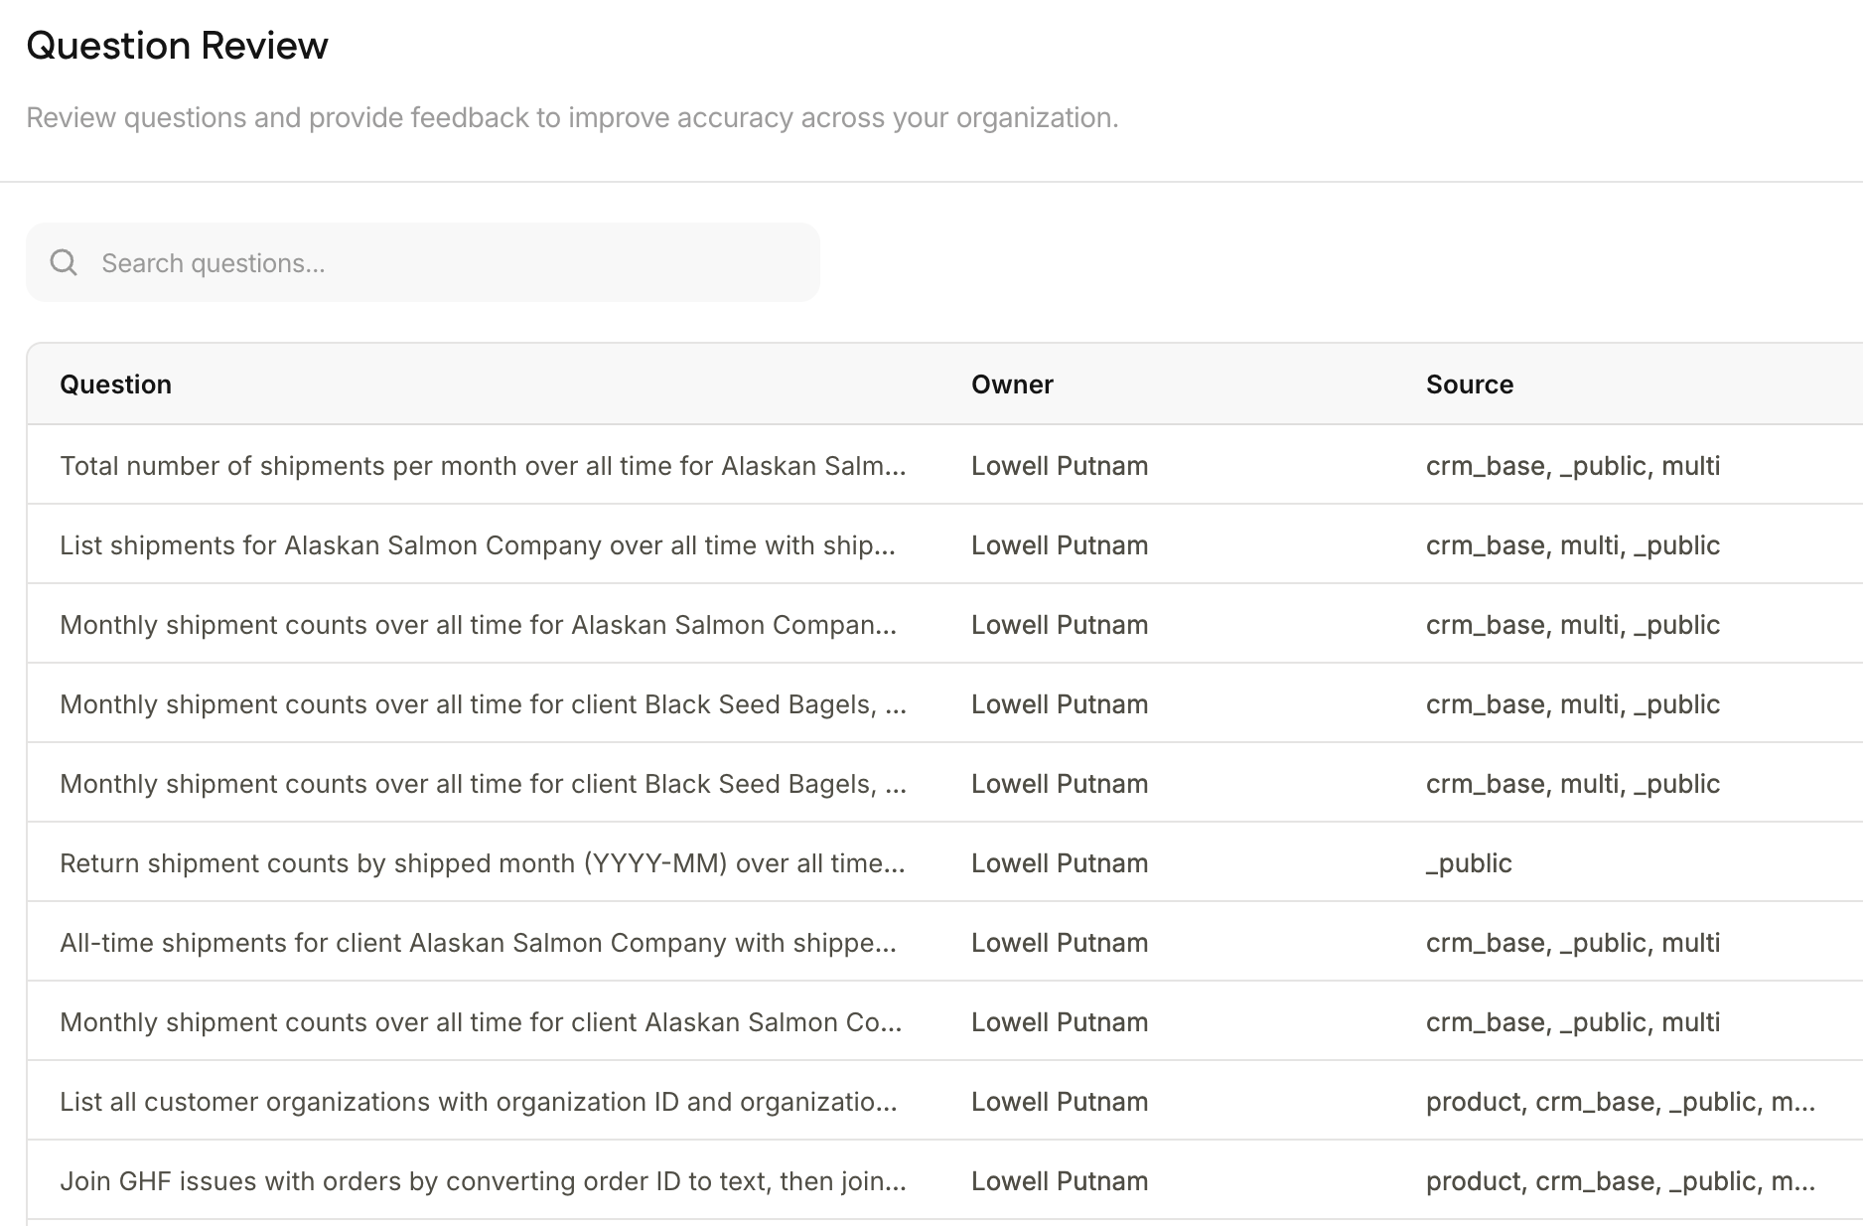
Task: Open 'Join GHF issues with orders' question
Action: coord(483,1181)
